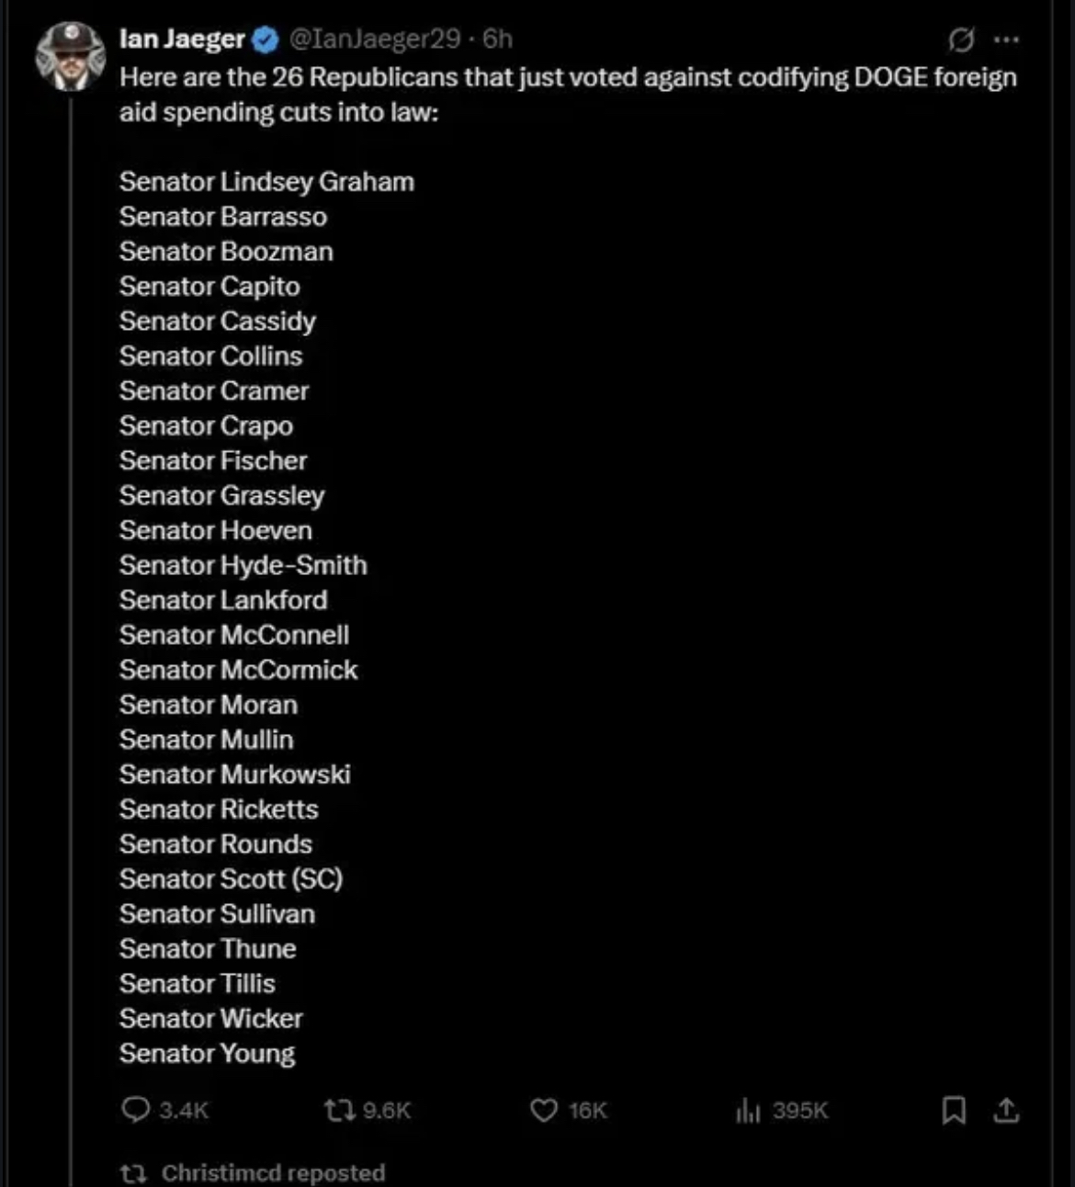Click the 16K likes count
The width and height of the screenshot is (1075, 1187).
[588, 1111]
